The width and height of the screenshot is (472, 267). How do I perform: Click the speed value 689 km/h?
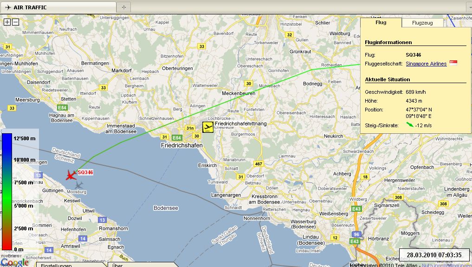(x=416, y=92)
